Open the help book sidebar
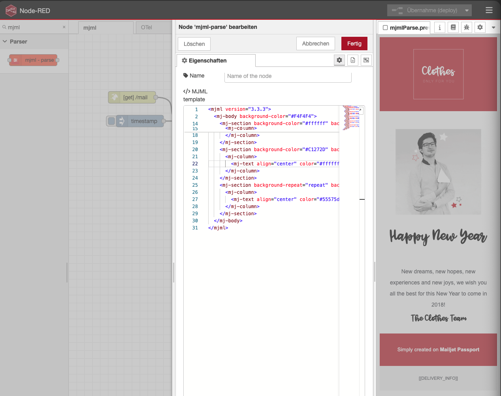The image size is (501, 396). [453, 27]
